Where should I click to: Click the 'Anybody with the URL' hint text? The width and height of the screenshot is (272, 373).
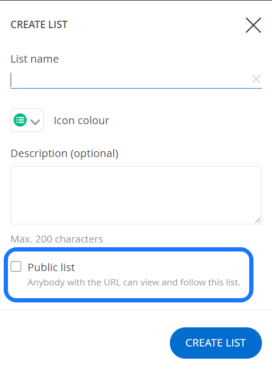click(x=134, y=282)
